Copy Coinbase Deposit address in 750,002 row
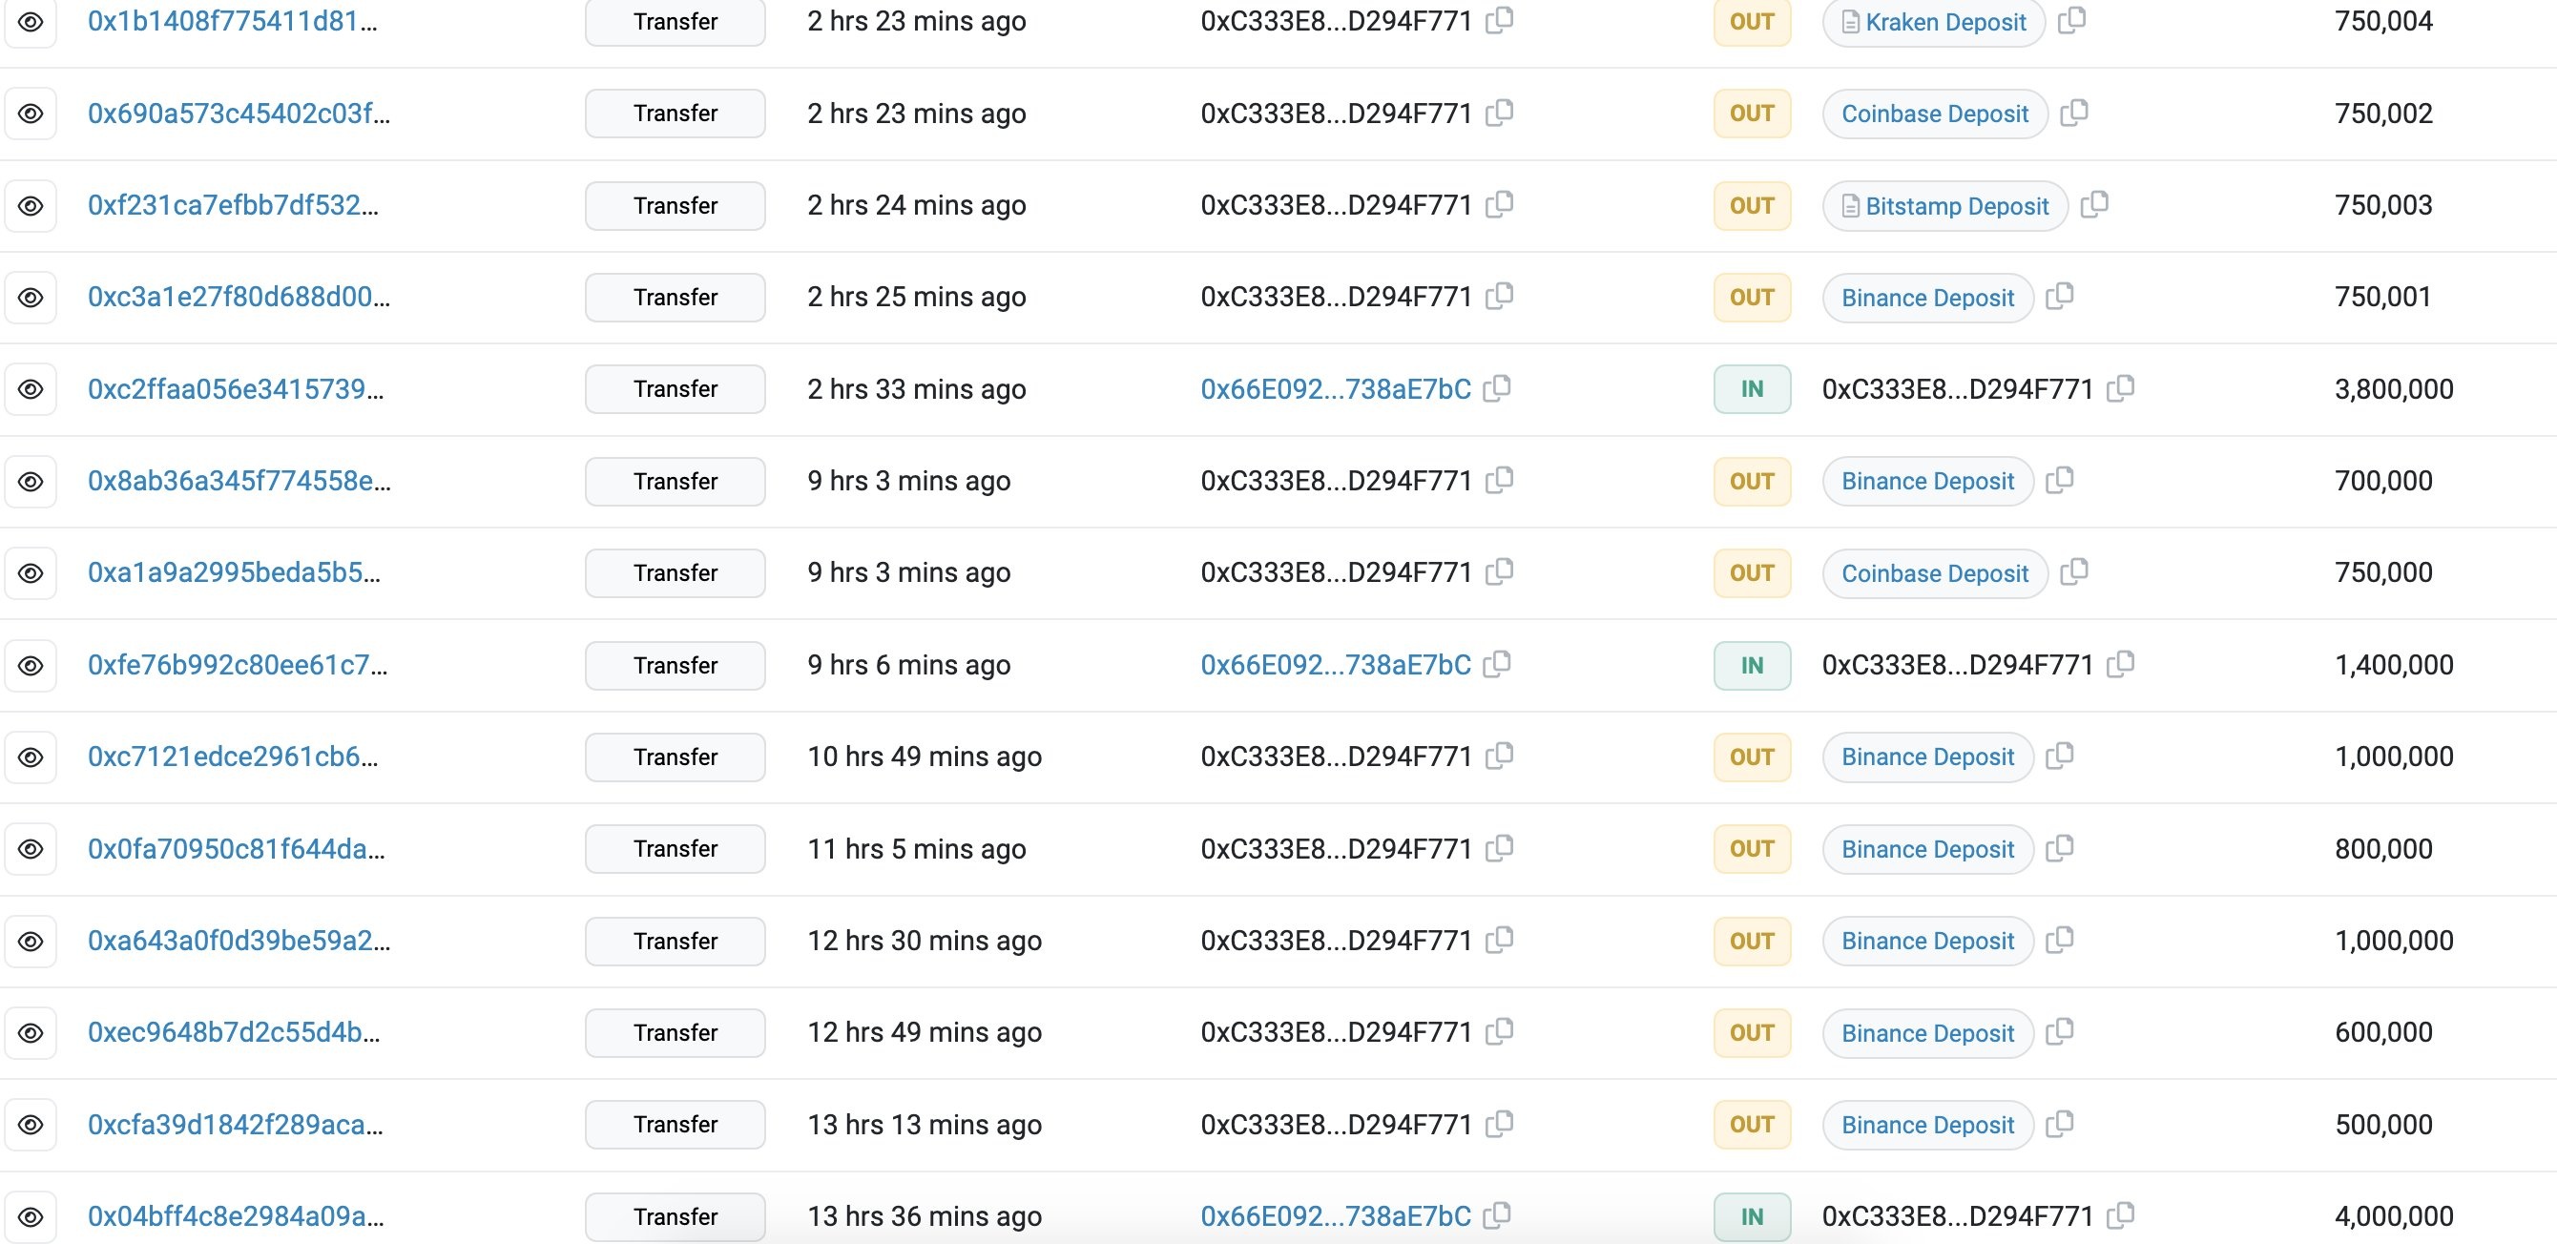Image resolution: width=2557 pixels, height=1244 pixels. click(x=2074, y=113)
